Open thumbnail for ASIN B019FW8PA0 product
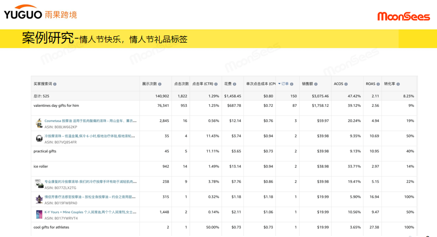The height and width of the screenshot is (237, 437). (39, 199)
